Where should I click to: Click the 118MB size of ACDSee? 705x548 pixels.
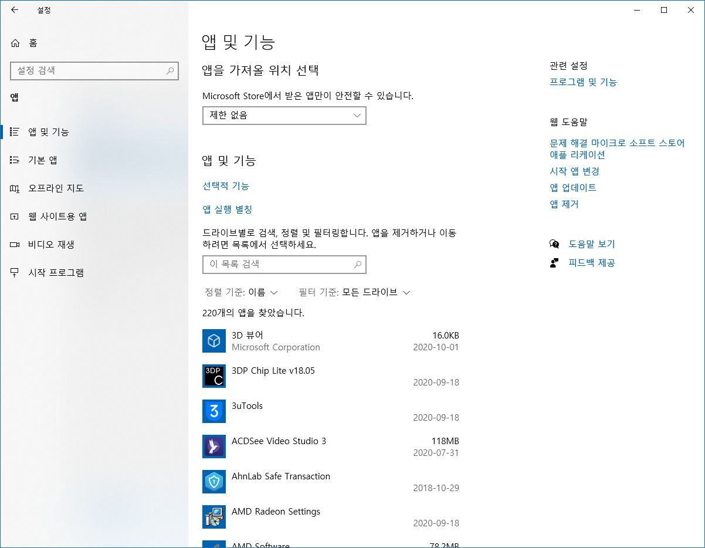point(445,441)
